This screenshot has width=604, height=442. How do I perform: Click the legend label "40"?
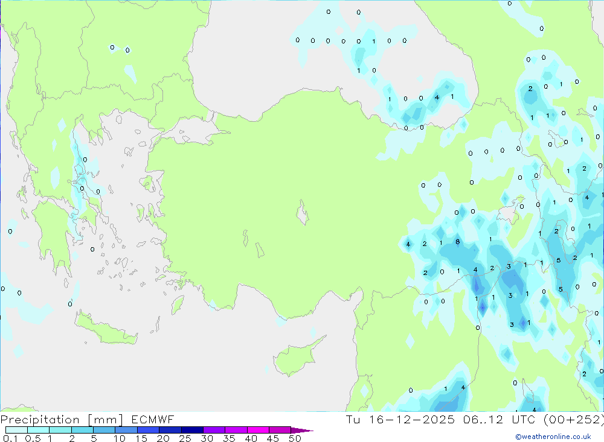point(251,438)
